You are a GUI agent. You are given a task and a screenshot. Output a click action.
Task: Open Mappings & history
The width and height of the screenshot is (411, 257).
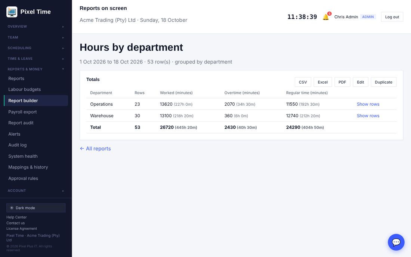pyautogui.click(x=36, y=167)
